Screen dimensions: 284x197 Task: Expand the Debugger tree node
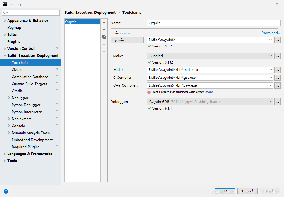pos(9,98)
